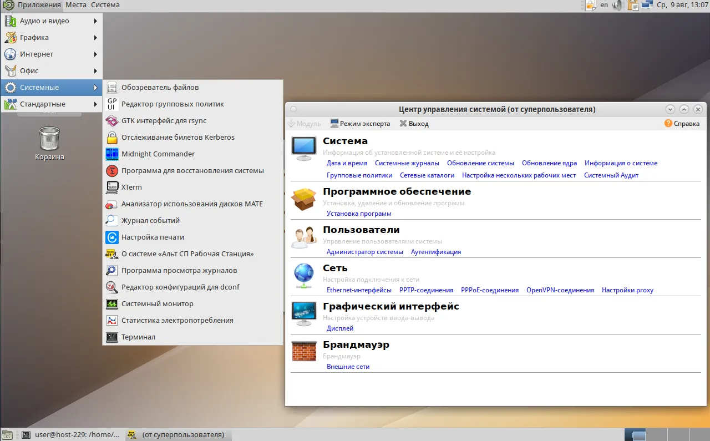The width and height of the screenshot is (710, 441).
Task: Click the en keyboard layout indicator
Action: pyautogui.click(x=604, y=5)
